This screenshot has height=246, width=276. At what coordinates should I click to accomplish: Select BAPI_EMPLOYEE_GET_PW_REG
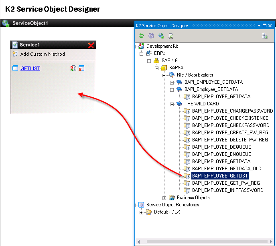pos(226,183)
